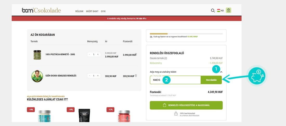286x126 pixels.
Task: Click the struck-through 5.390,00 HUF price
Action: click(x=111, y=53)
